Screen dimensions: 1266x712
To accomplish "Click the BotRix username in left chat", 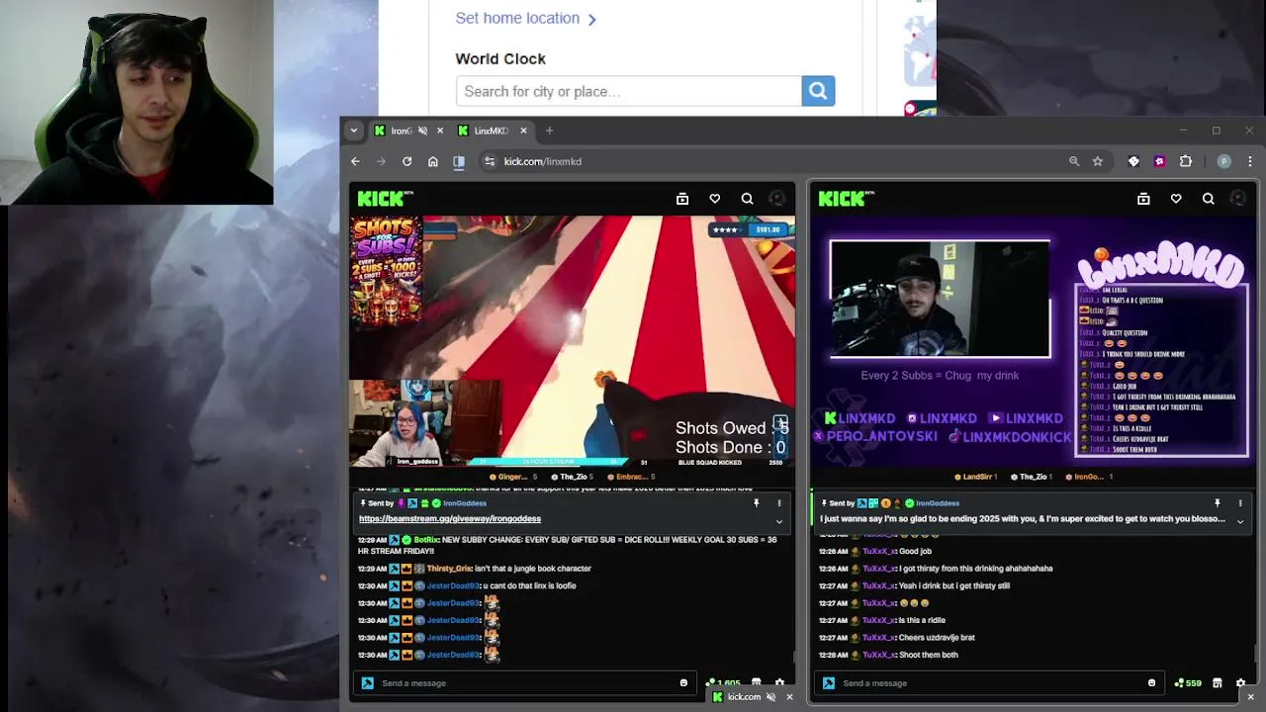I will pos(426,540).
